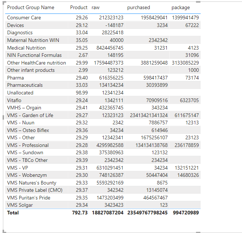This screenshot has width=242, height=233.
Task: Select VMS - Professional row name
Action: coord(28,145)
